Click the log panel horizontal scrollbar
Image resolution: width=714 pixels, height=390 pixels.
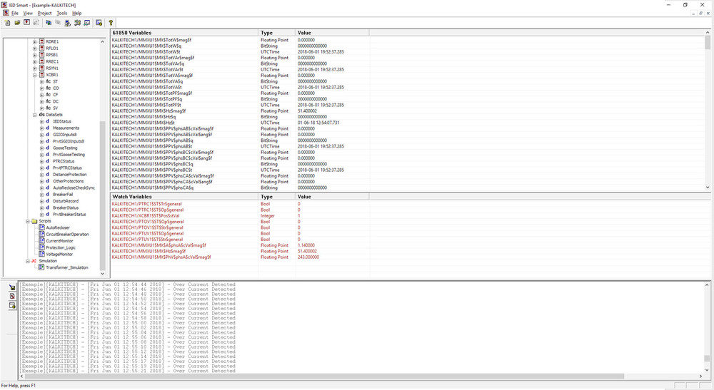[321, 376]
